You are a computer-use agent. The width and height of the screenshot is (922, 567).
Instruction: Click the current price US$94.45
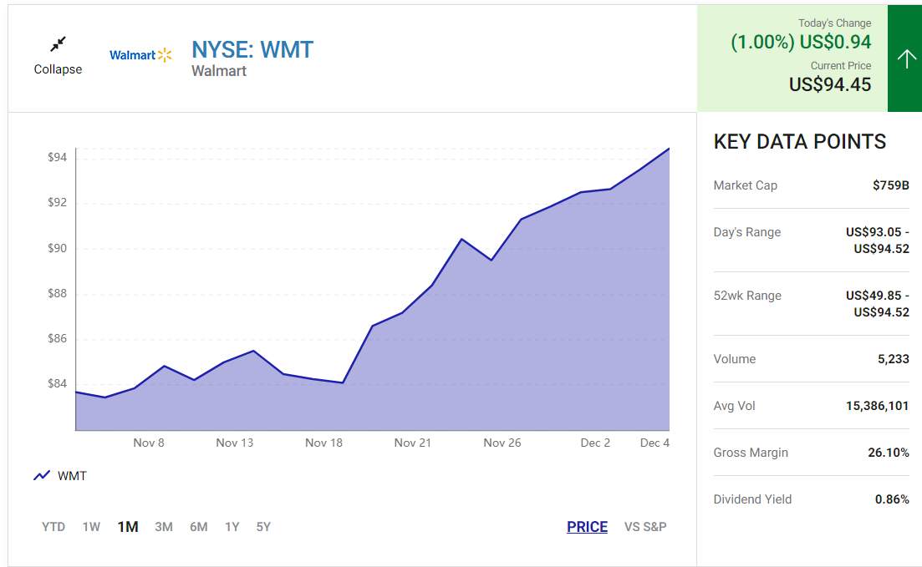pyautogui.click(x=830, y=84)
